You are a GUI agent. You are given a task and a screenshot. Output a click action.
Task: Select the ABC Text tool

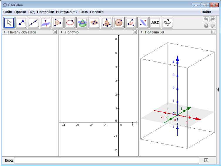point(155,23)
